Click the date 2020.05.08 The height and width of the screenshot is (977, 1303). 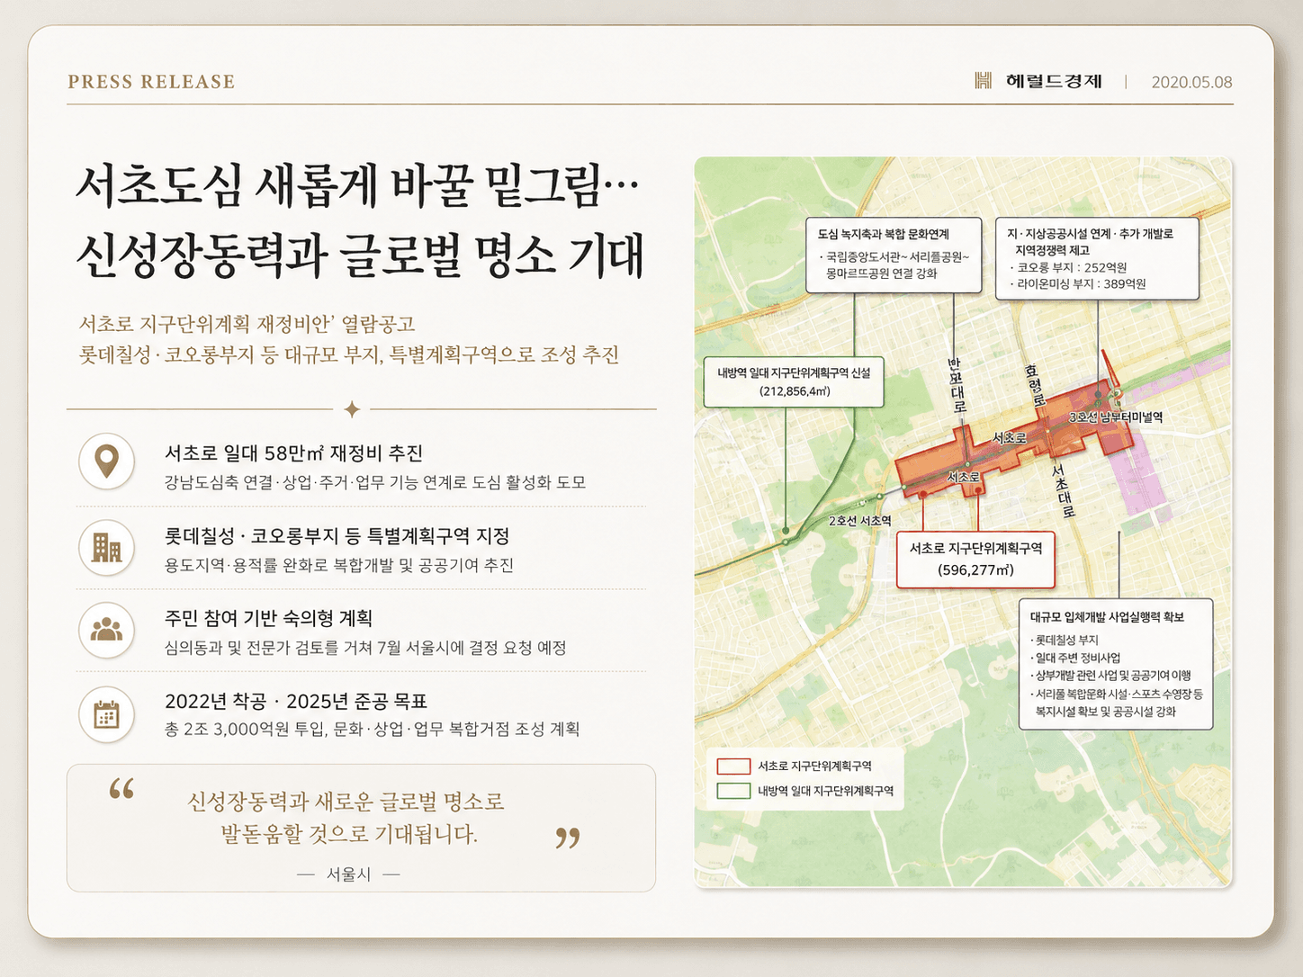click(1191, 82)
